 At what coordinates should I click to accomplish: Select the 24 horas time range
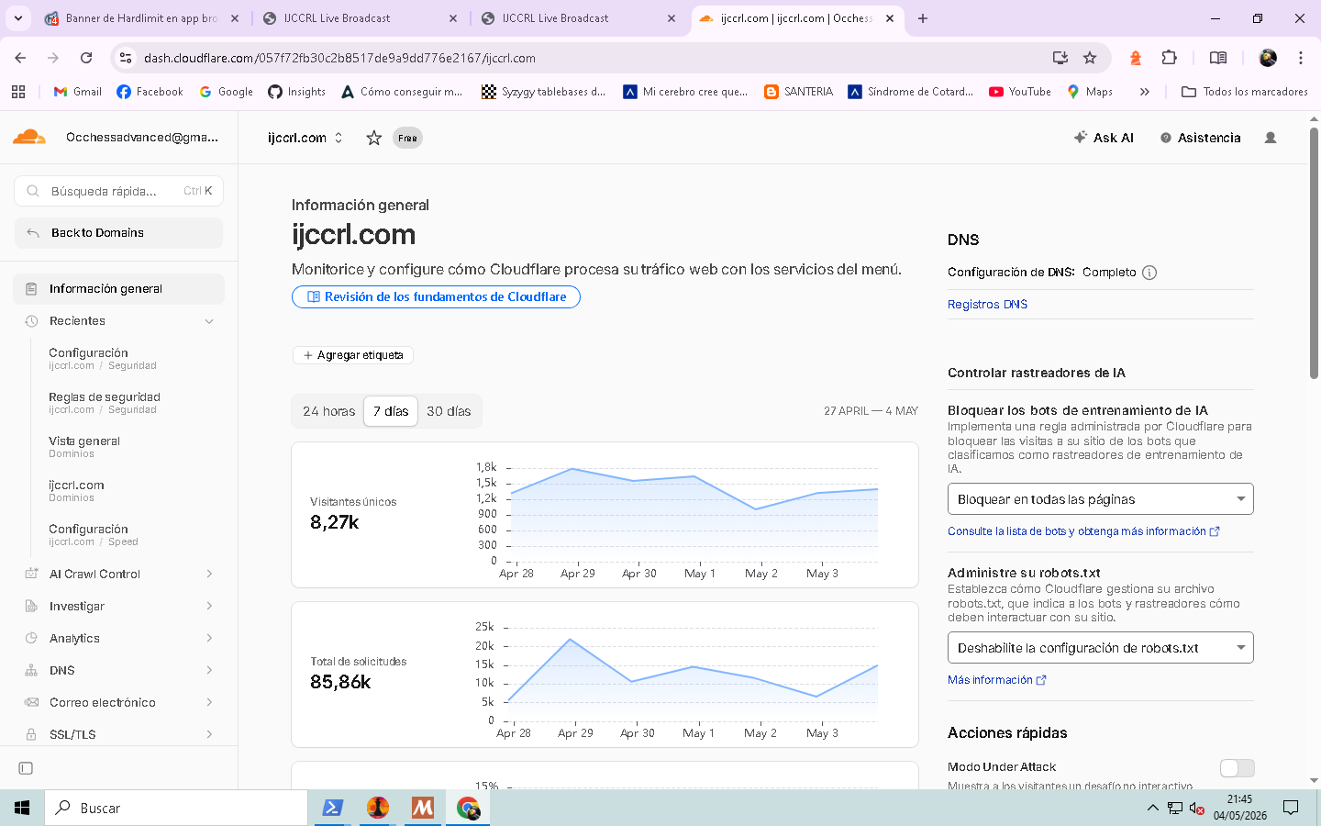(x=329, y=411)
